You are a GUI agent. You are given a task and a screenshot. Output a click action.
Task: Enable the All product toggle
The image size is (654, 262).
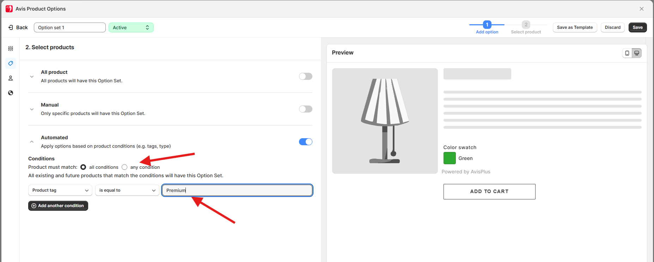[x=305, y=76]
